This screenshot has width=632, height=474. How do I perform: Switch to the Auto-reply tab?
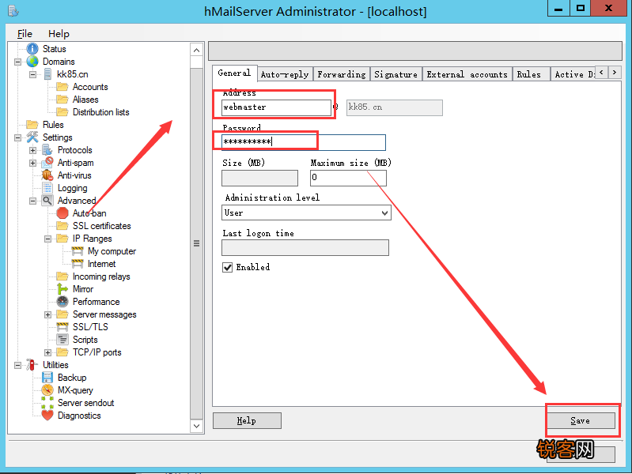285,74
